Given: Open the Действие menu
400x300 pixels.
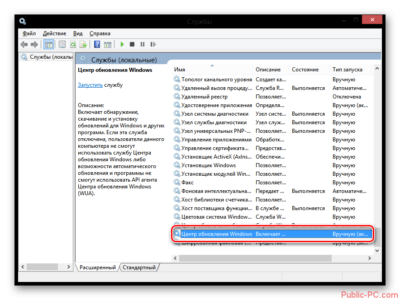Looking at the screenshot, I should 54,33.
